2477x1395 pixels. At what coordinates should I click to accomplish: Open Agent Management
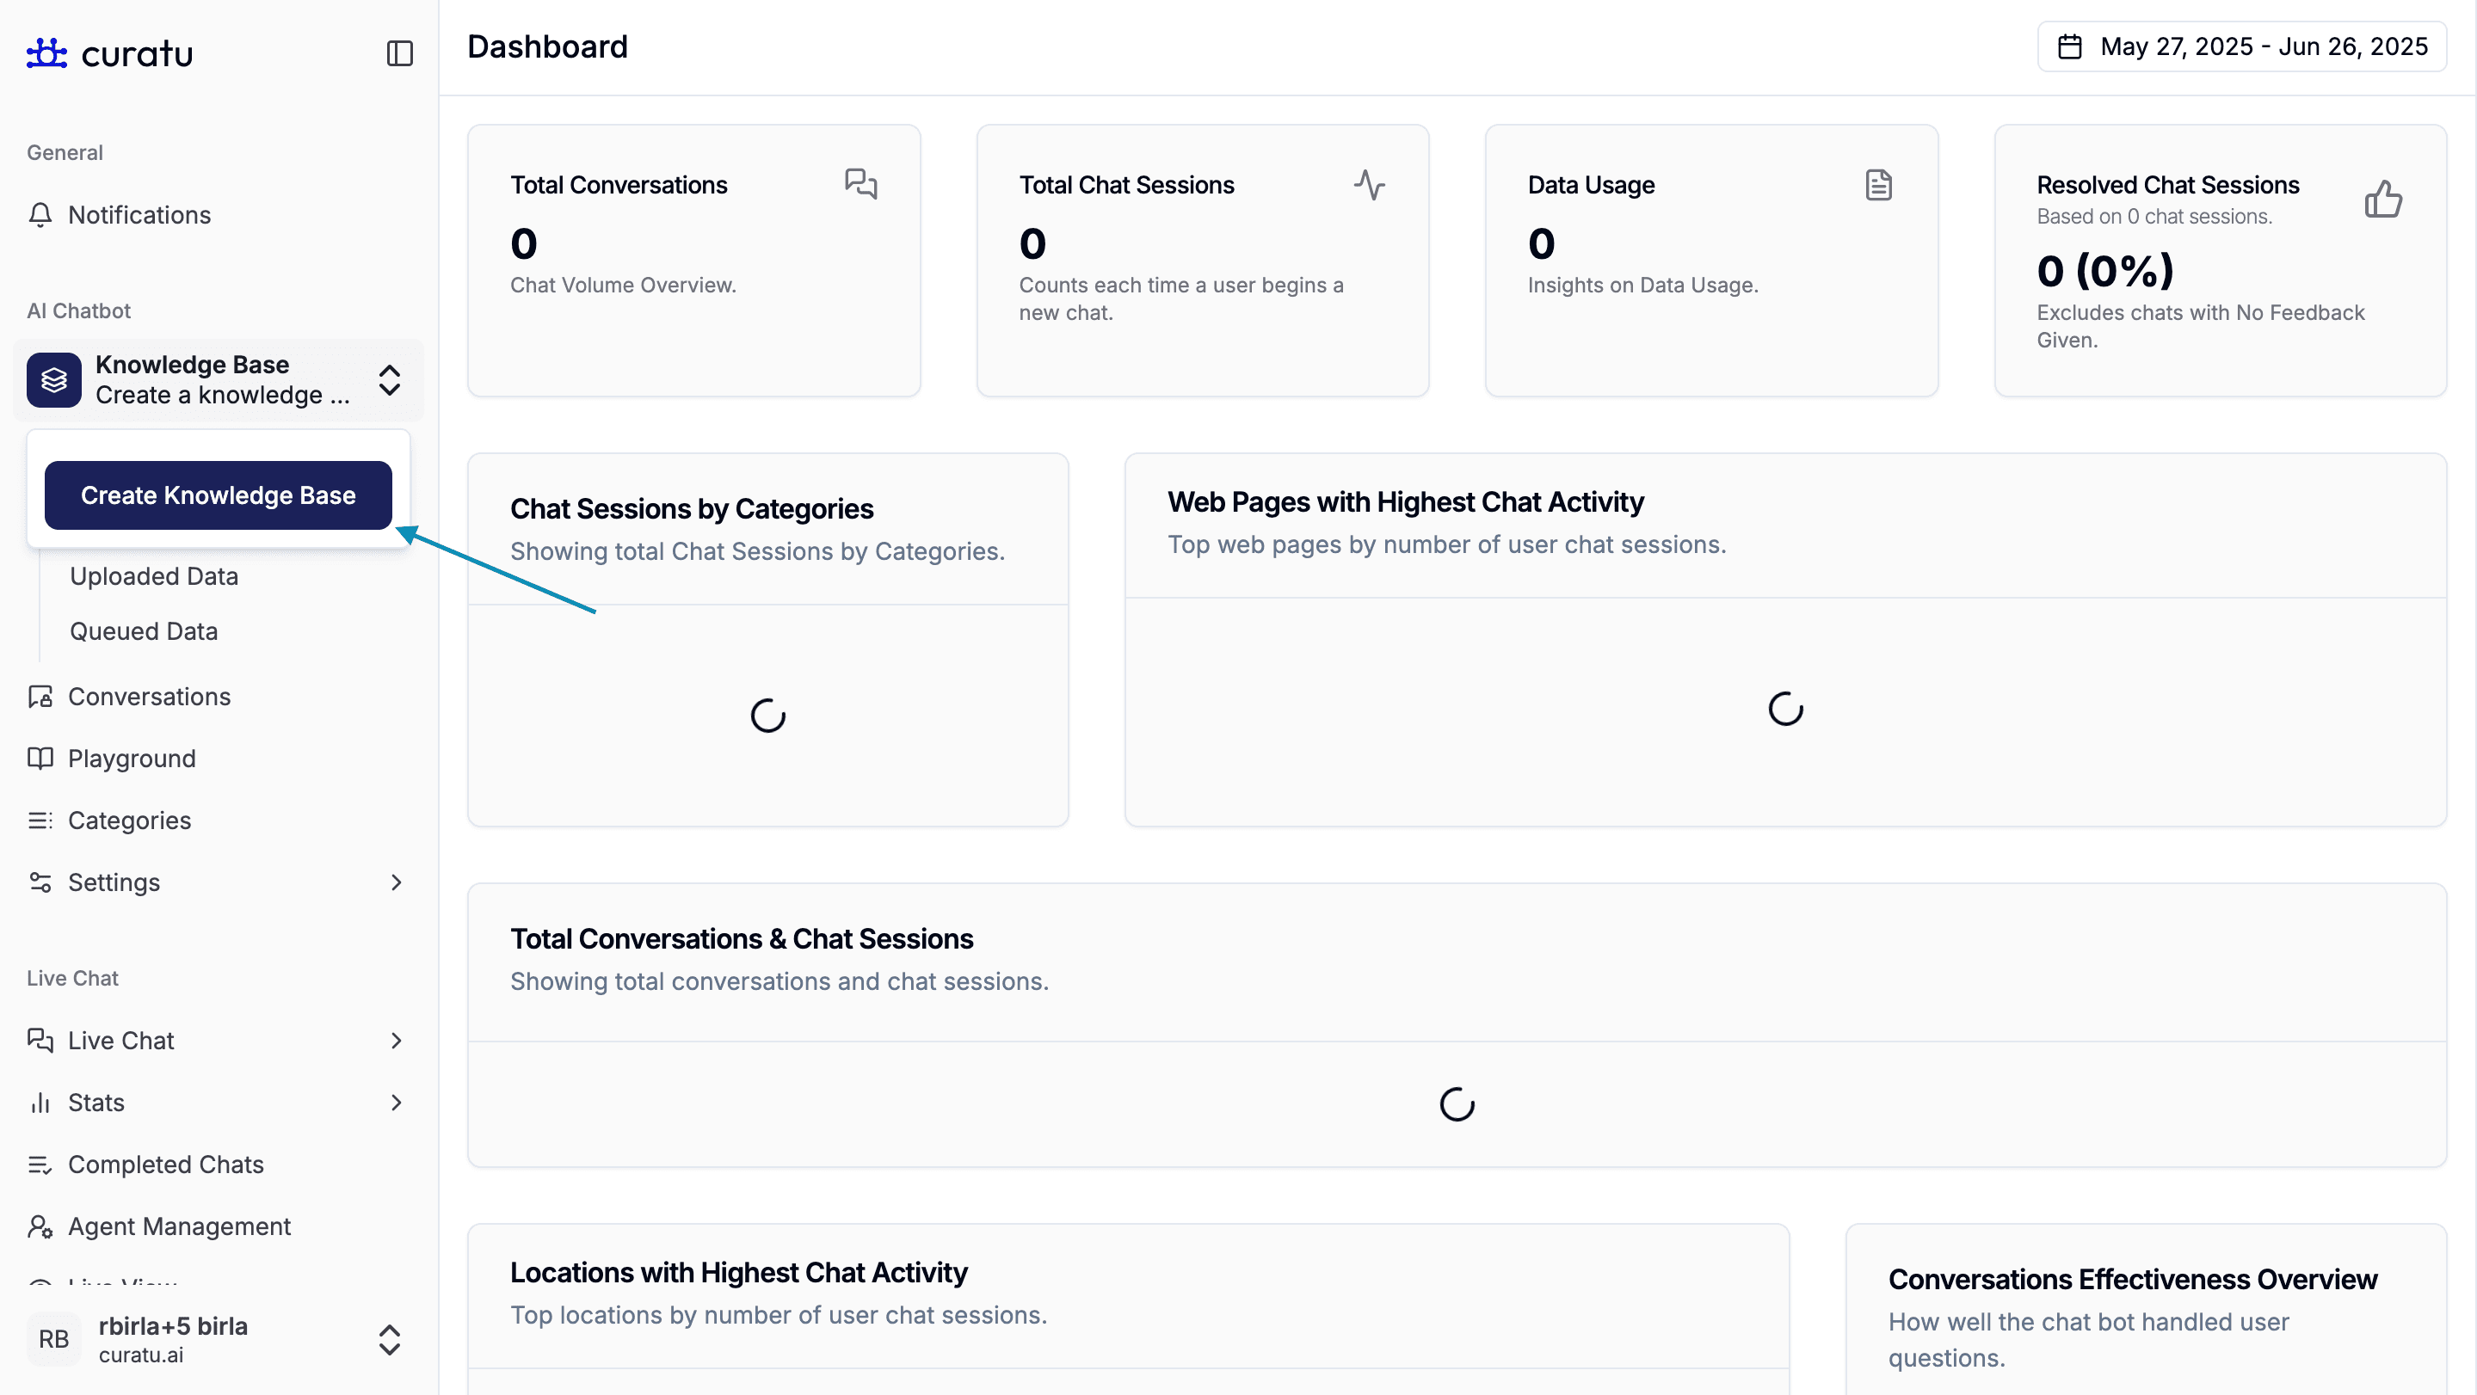coord(219,1226)
